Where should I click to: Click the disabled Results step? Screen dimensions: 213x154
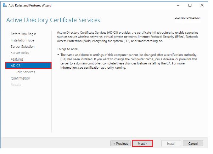(x=16, y=85)
